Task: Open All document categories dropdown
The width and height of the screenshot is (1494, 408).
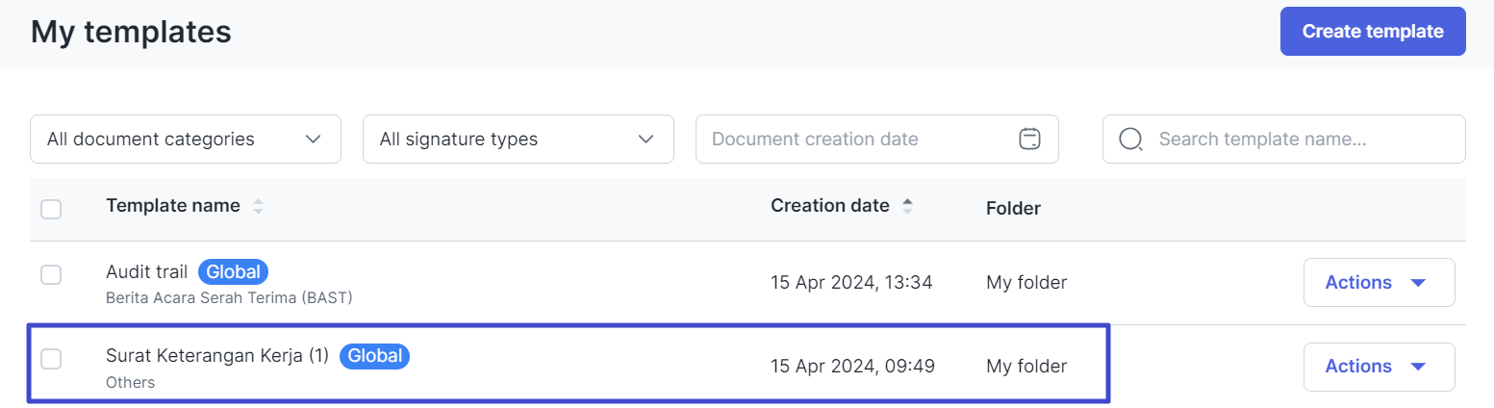Action: 186,139
